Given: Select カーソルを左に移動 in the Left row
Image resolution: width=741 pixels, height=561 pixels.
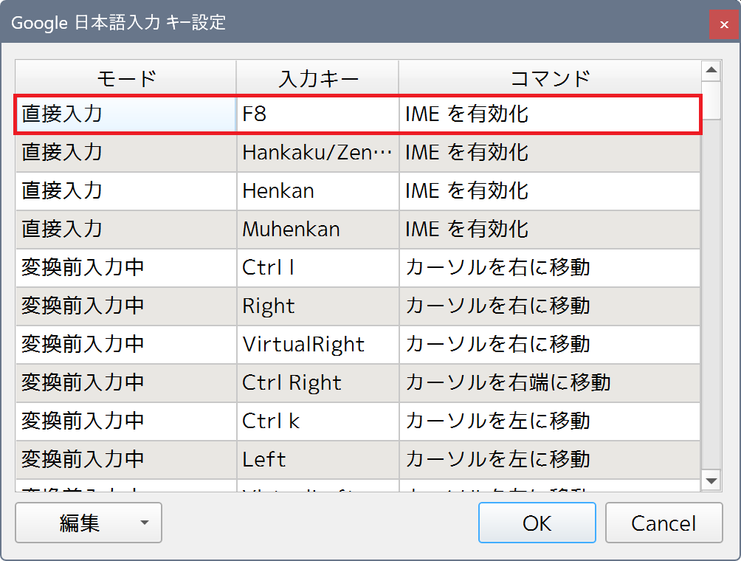Looking at the screenshot, I should [x=550, y=460].
